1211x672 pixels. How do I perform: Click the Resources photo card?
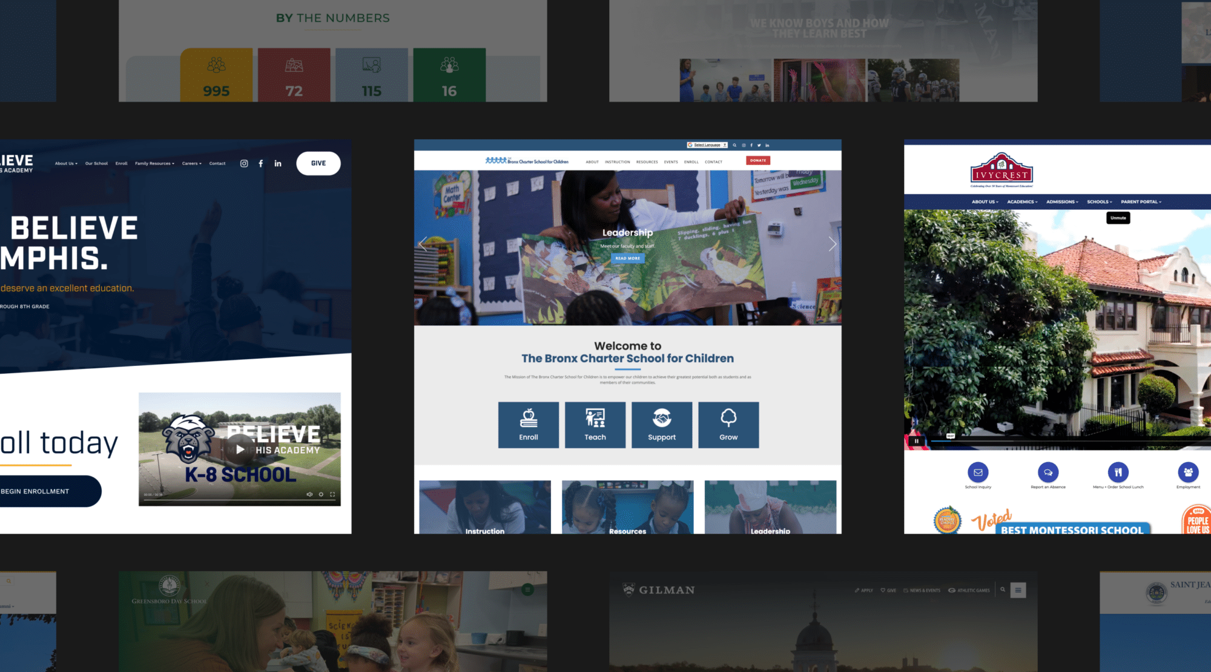(628, 507)
